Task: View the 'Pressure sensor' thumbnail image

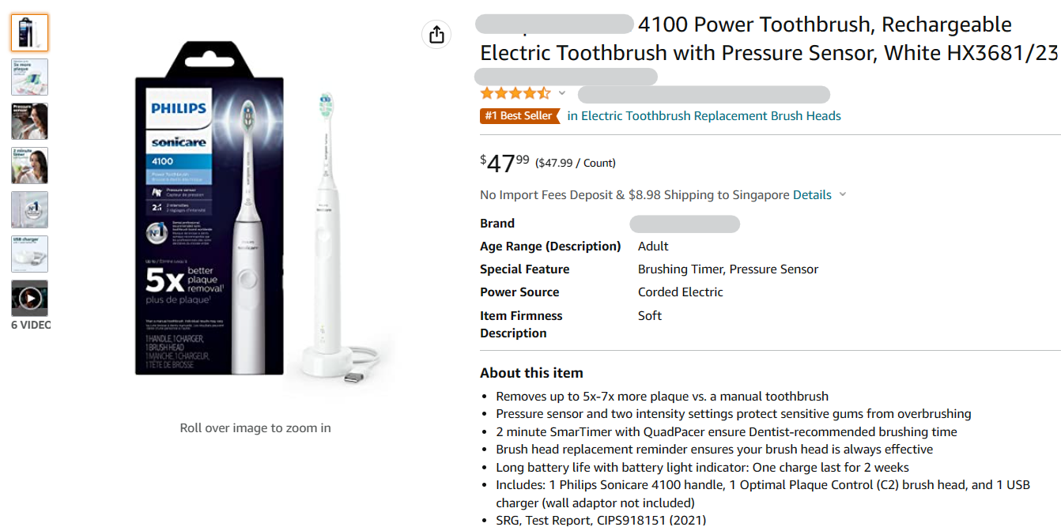Action: [x=29, y=121]
